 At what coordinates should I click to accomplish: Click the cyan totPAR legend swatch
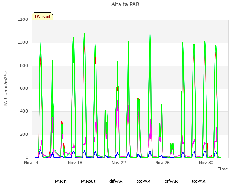(131, 182)
